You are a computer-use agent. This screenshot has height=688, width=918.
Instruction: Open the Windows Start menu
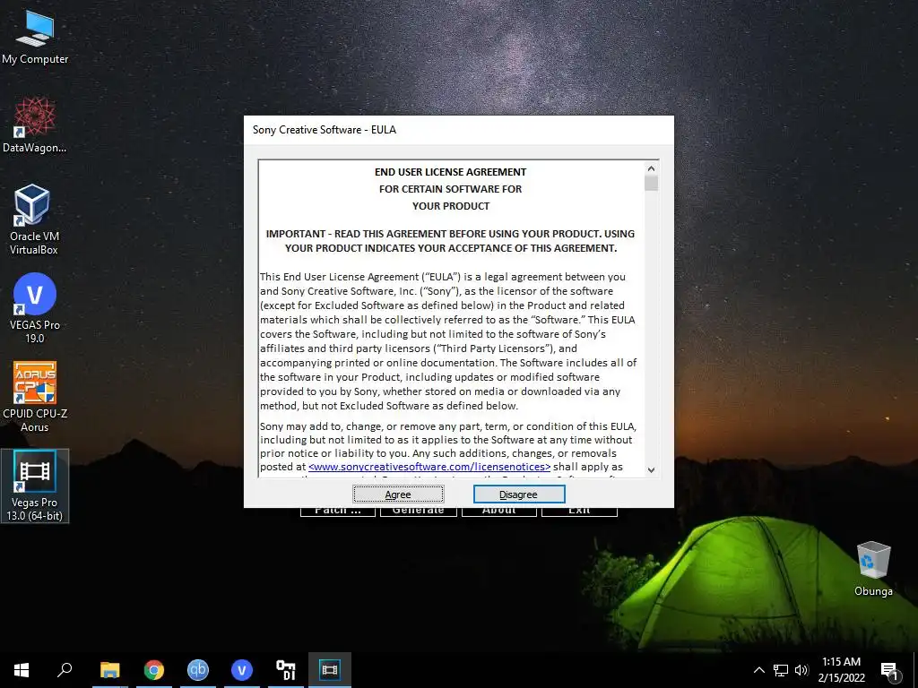point(22,670)
